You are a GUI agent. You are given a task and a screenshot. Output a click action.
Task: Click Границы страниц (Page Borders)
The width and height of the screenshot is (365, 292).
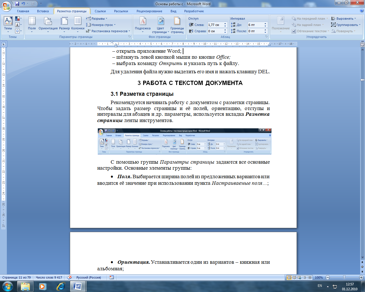click(177, 25)
